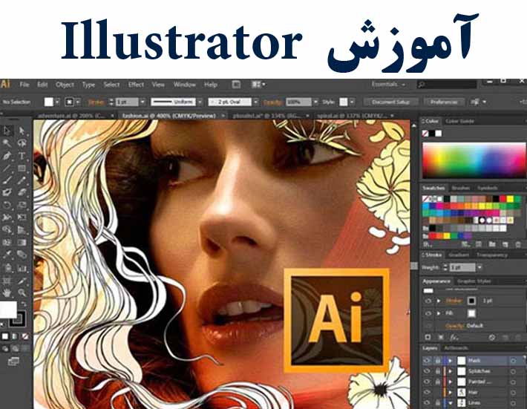Open the Object menu
The image size is (527, 409).
click(x=65, y=85)
